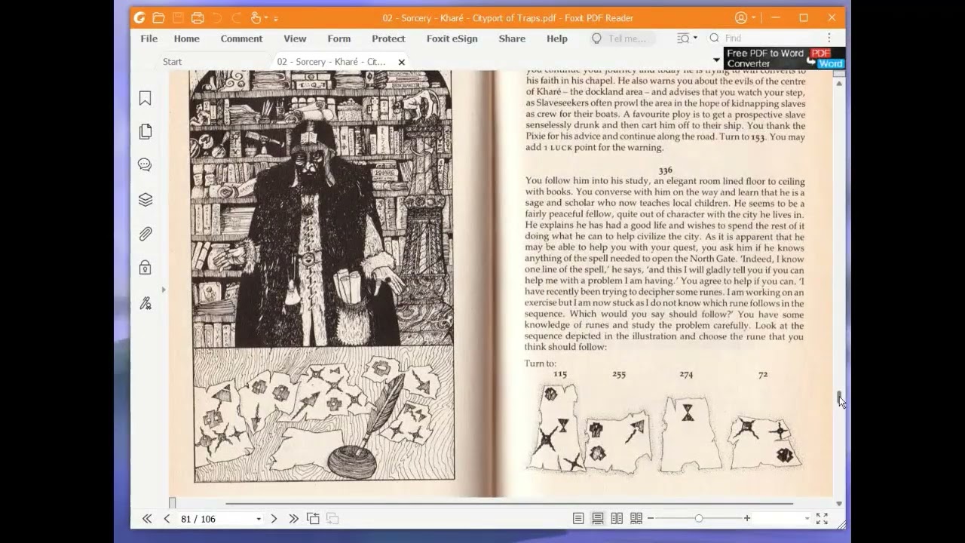The height and width of the screenshot is (543, 965).
Task: Click the Save disk icon in title bar
Action: click(x=178, y=17)
